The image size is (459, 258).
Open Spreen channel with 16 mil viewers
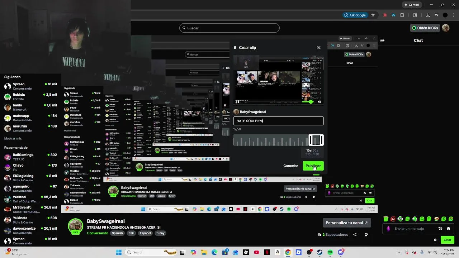point(30,86)
